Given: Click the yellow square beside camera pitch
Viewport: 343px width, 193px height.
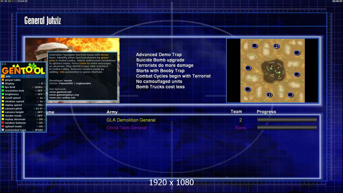Looking at the screenshot, I should [x=3, y=108].
